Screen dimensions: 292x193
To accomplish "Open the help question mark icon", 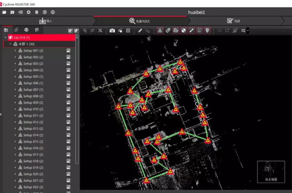I will click(x=45, y=12).
